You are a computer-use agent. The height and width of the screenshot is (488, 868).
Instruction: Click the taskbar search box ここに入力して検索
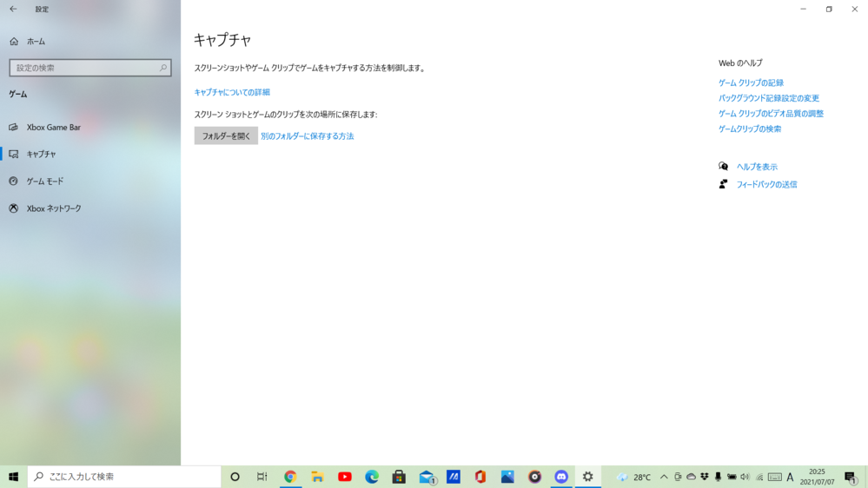124,477
